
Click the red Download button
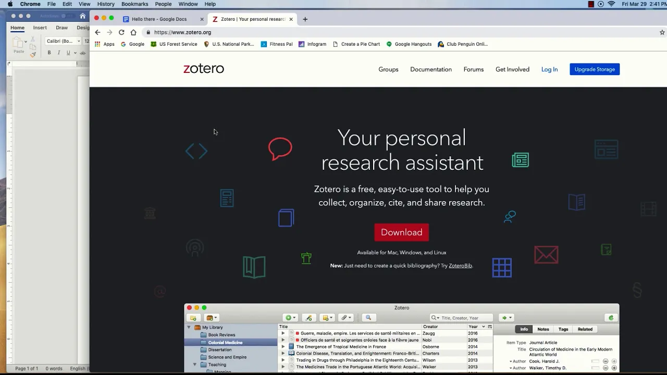(x=401, y=232)
